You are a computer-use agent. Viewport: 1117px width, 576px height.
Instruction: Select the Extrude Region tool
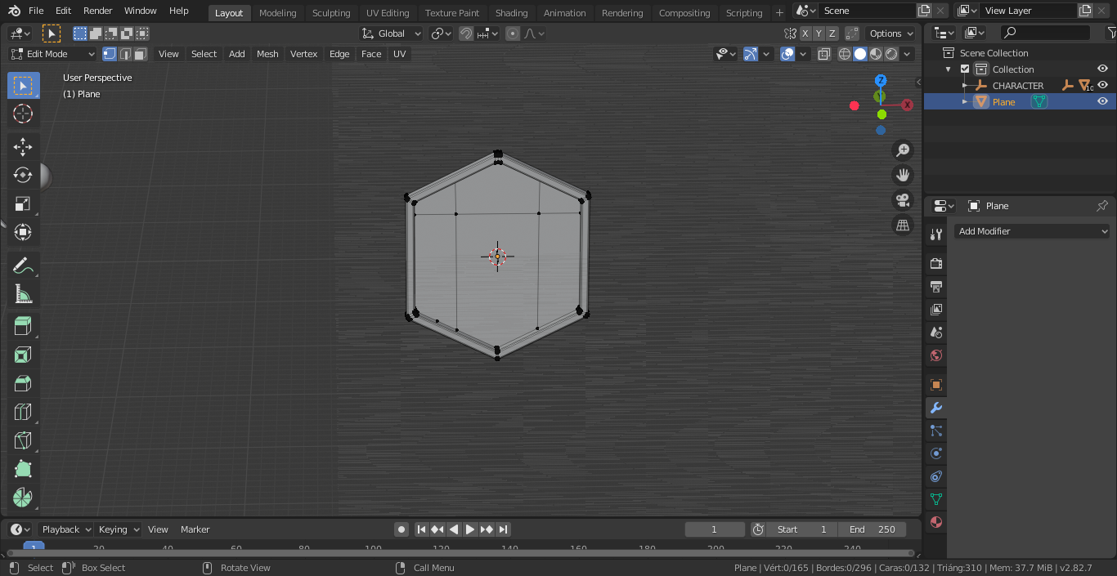[x=23, y=327]
